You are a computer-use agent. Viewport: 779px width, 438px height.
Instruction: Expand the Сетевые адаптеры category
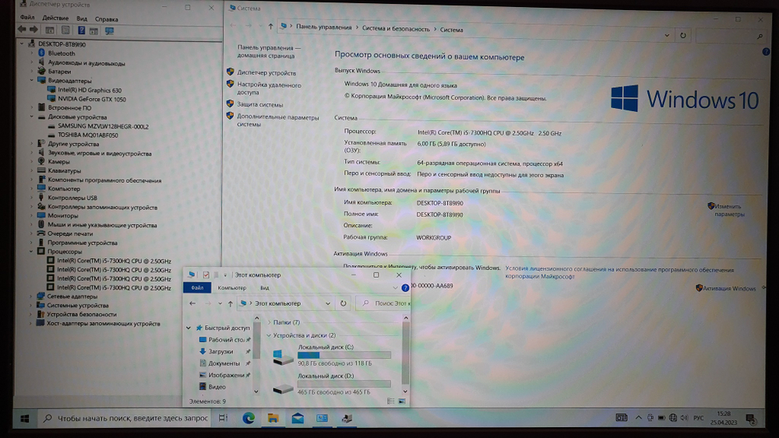point(31,296)
